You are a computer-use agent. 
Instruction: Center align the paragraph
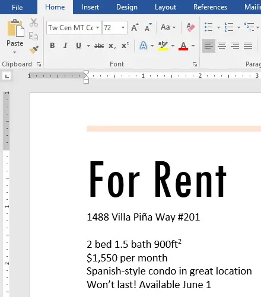pyautogui.click(x=222, y=46)
